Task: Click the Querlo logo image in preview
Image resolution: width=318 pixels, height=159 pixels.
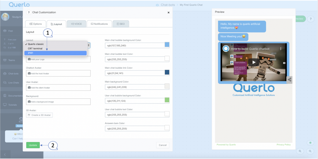Action: coord(253,90)
